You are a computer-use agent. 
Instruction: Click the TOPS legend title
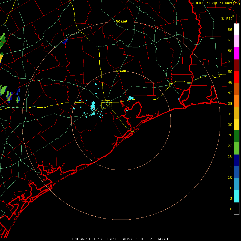click(235, 16)
